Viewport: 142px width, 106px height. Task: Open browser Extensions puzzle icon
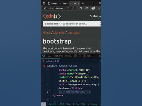[x=81, y=8]
